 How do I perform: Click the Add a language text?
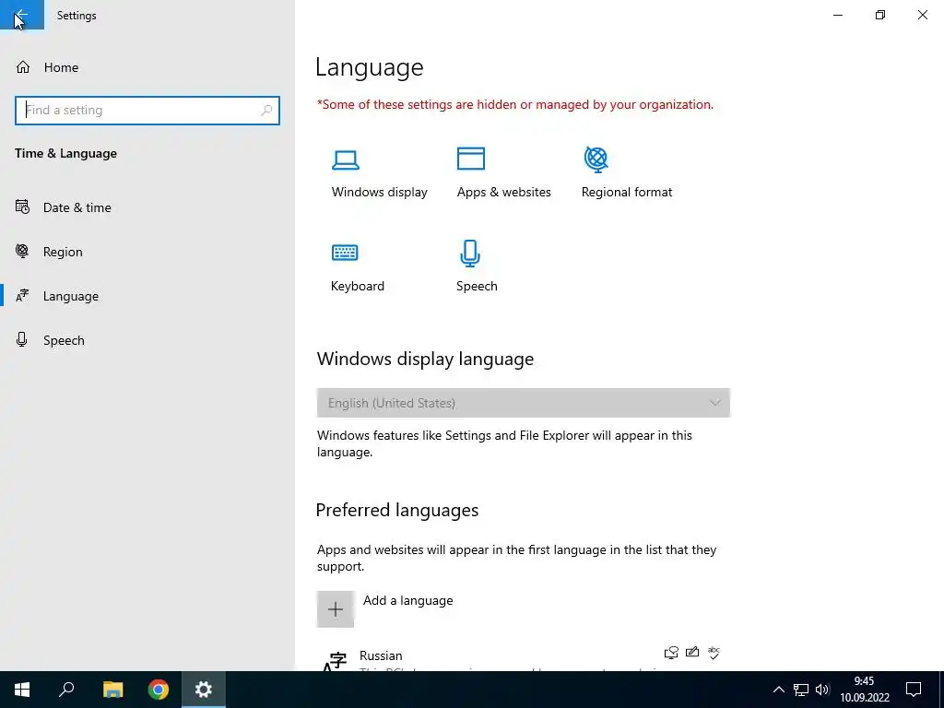tap(408, 600)
